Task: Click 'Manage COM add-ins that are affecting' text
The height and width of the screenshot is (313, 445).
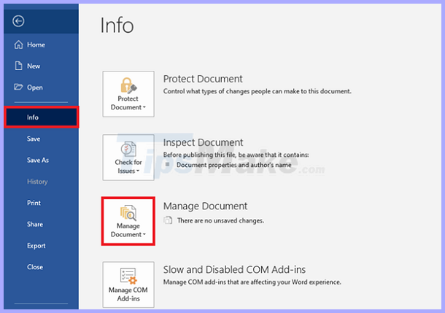Action: click(252, 282)
